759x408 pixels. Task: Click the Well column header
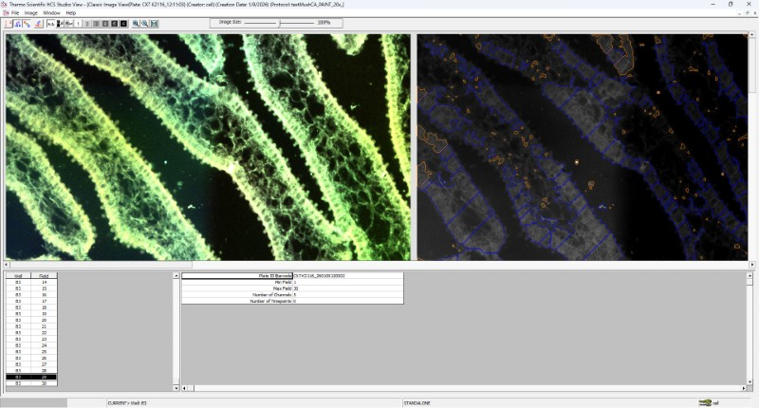point(18,276)
